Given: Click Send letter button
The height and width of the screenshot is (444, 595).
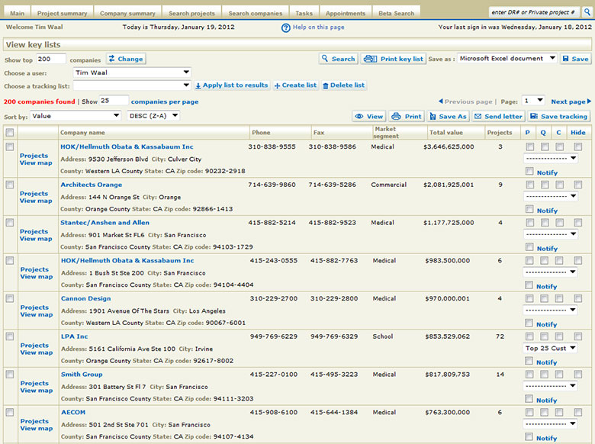Looking at the screenshot, I should [499, 117].
